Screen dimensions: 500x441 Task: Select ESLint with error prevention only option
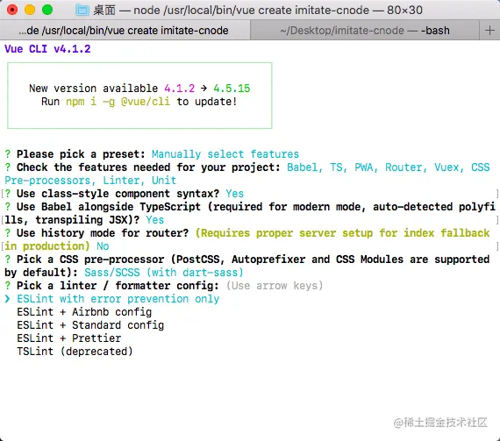118,299
